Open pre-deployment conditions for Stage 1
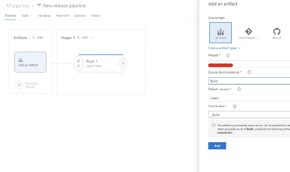 click(79, 63)
